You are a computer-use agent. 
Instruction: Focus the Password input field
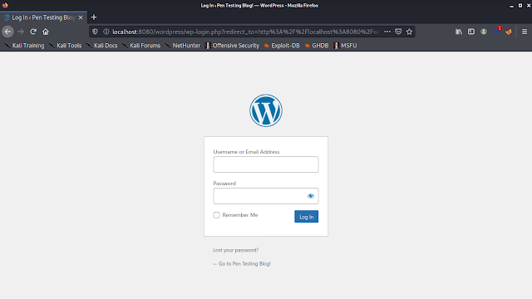pos(266,196)
